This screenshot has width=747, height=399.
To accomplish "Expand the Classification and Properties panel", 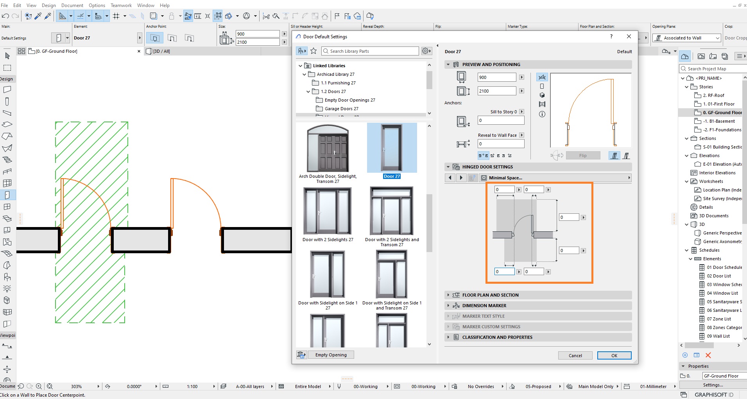I will (448, 337).
